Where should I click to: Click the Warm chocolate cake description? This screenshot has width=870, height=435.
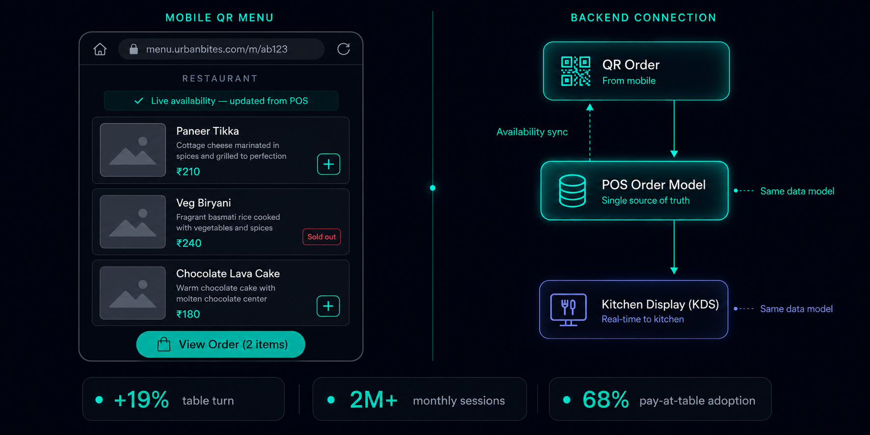(226, 293)
